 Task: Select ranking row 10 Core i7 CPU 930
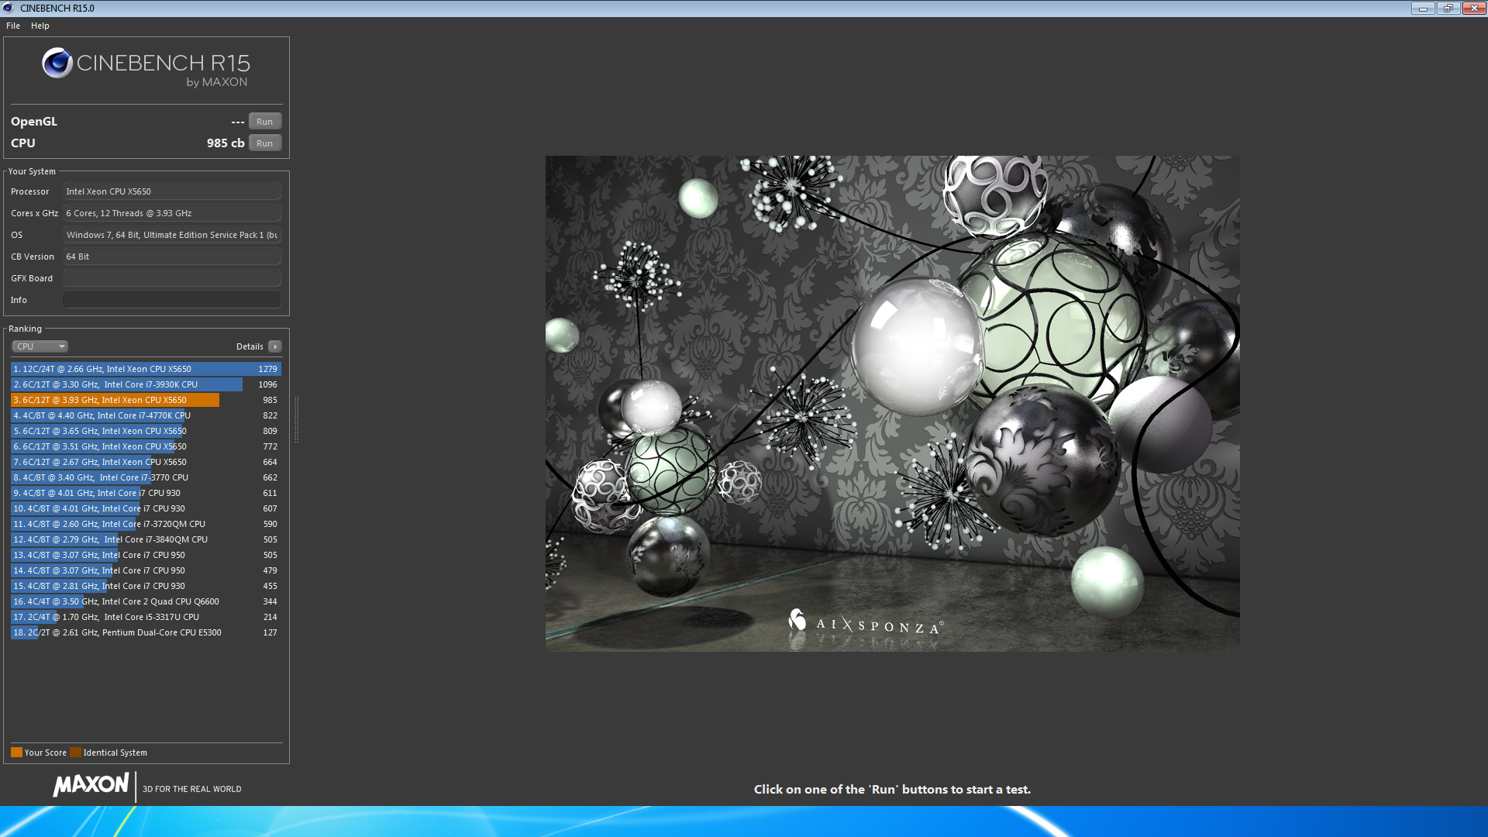(146, 508)
